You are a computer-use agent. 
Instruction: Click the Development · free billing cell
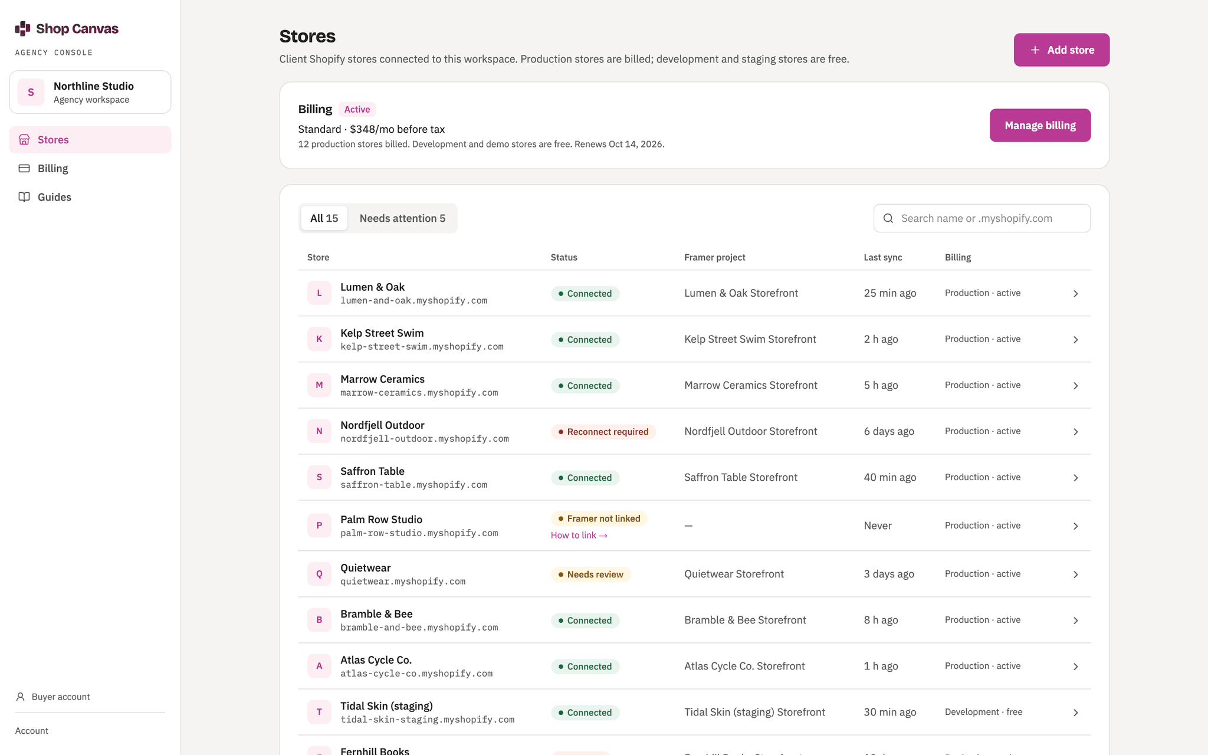[x=983, y=712]
